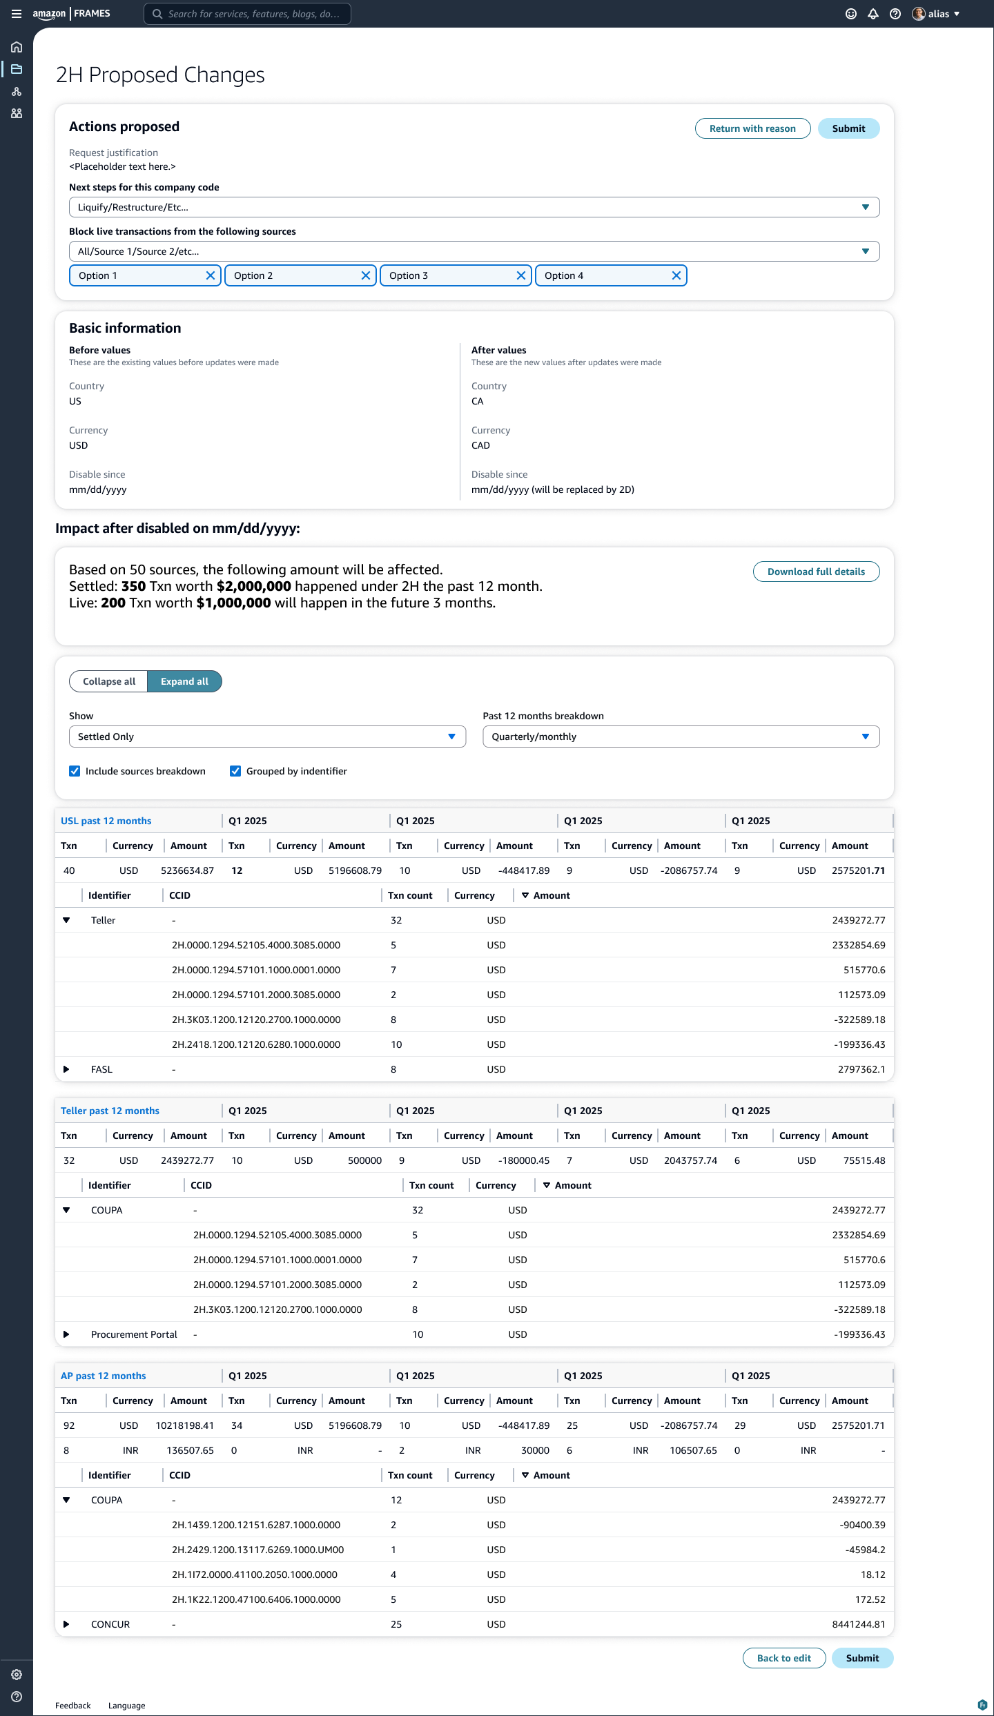
Task: Click Feedback in the footer
Action: click(x=72, y=1706)
